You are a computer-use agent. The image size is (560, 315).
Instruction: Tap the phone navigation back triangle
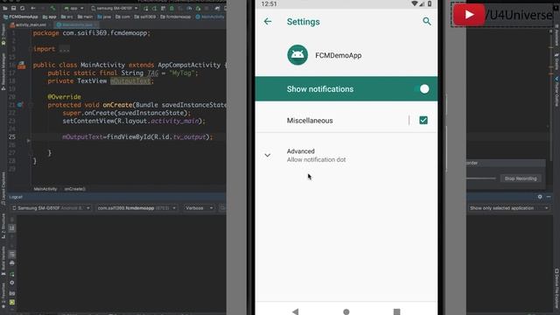pyautogui.click(x=296, y=311)
